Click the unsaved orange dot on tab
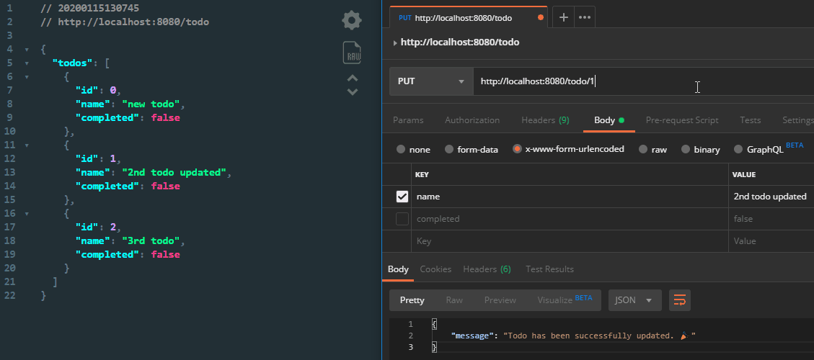 [x=541, y=17]
